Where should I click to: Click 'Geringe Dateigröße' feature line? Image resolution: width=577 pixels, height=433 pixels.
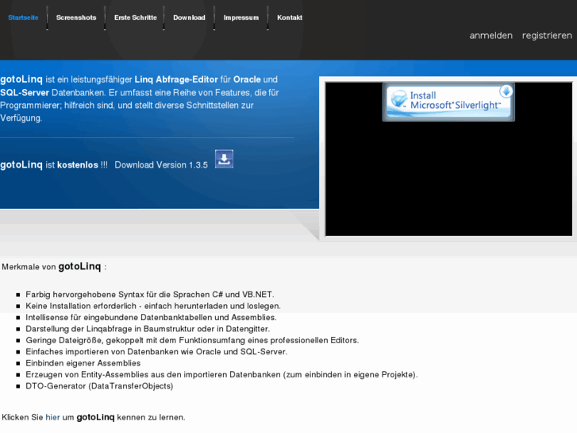pos(192,340)
